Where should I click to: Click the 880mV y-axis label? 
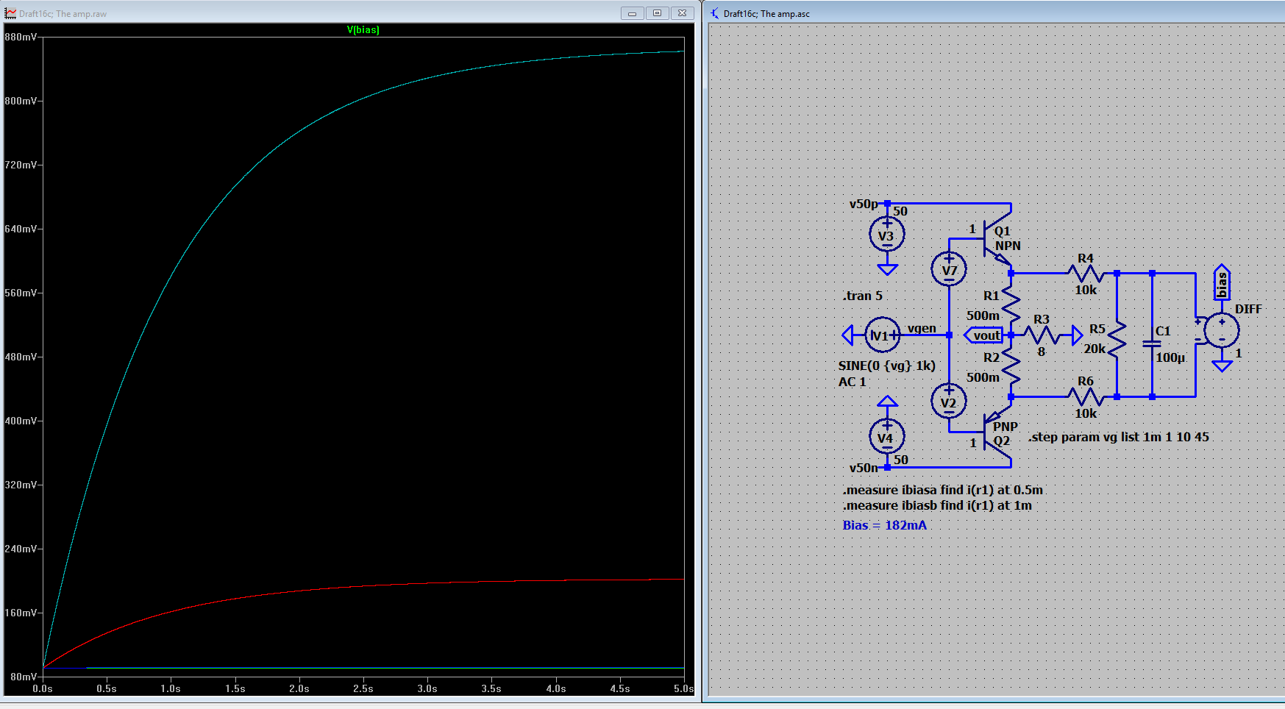(21, 37)
